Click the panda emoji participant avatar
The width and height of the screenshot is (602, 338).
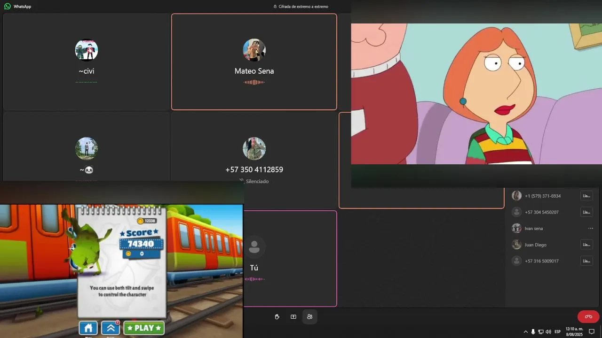click(x=87, y=149)
